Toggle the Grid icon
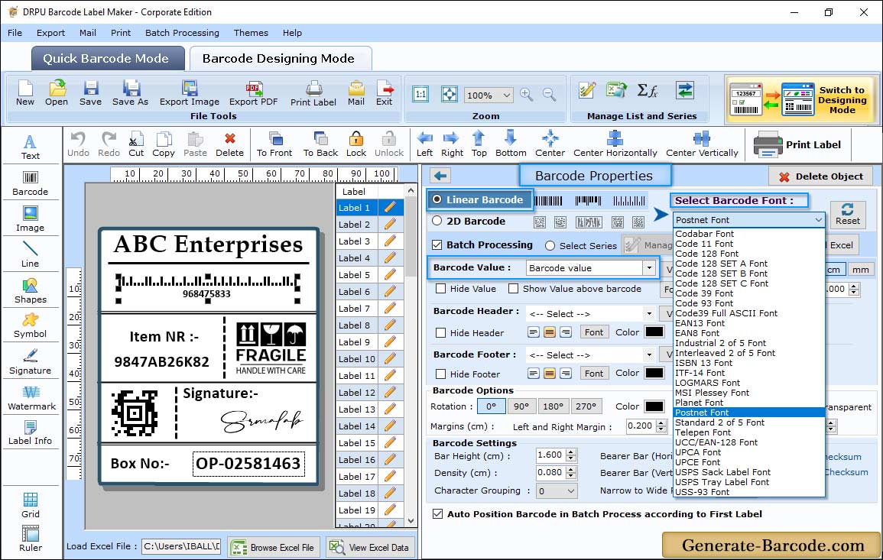Image resolution: width=883 pixels, height=560 pixels. pos(31,505)
